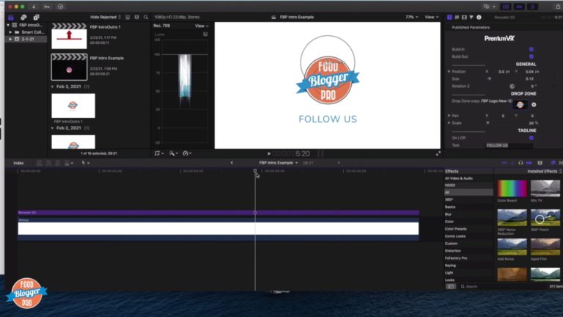Click the viewer fullscreen expand icon
The height and width of the screenshot is (317, 563).
point(438,153)
